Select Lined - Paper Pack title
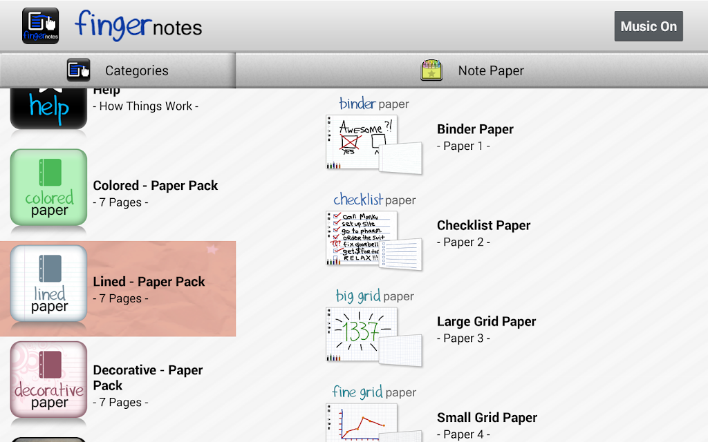 149,282
